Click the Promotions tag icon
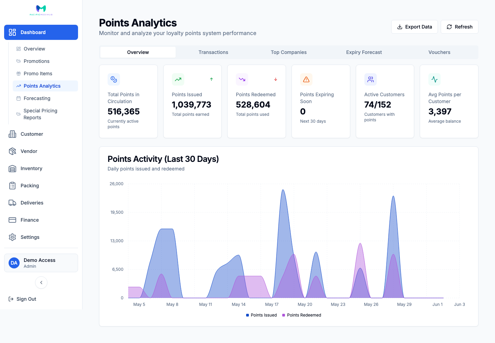This screenshot has height=343, width=495. coord(19,61)
